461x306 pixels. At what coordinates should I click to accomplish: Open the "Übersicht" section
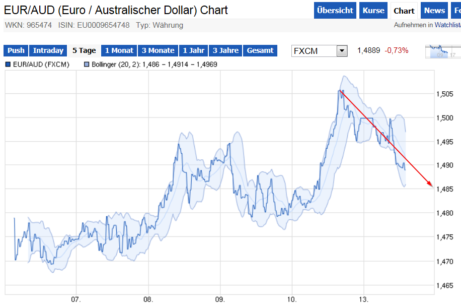[335, 10]
